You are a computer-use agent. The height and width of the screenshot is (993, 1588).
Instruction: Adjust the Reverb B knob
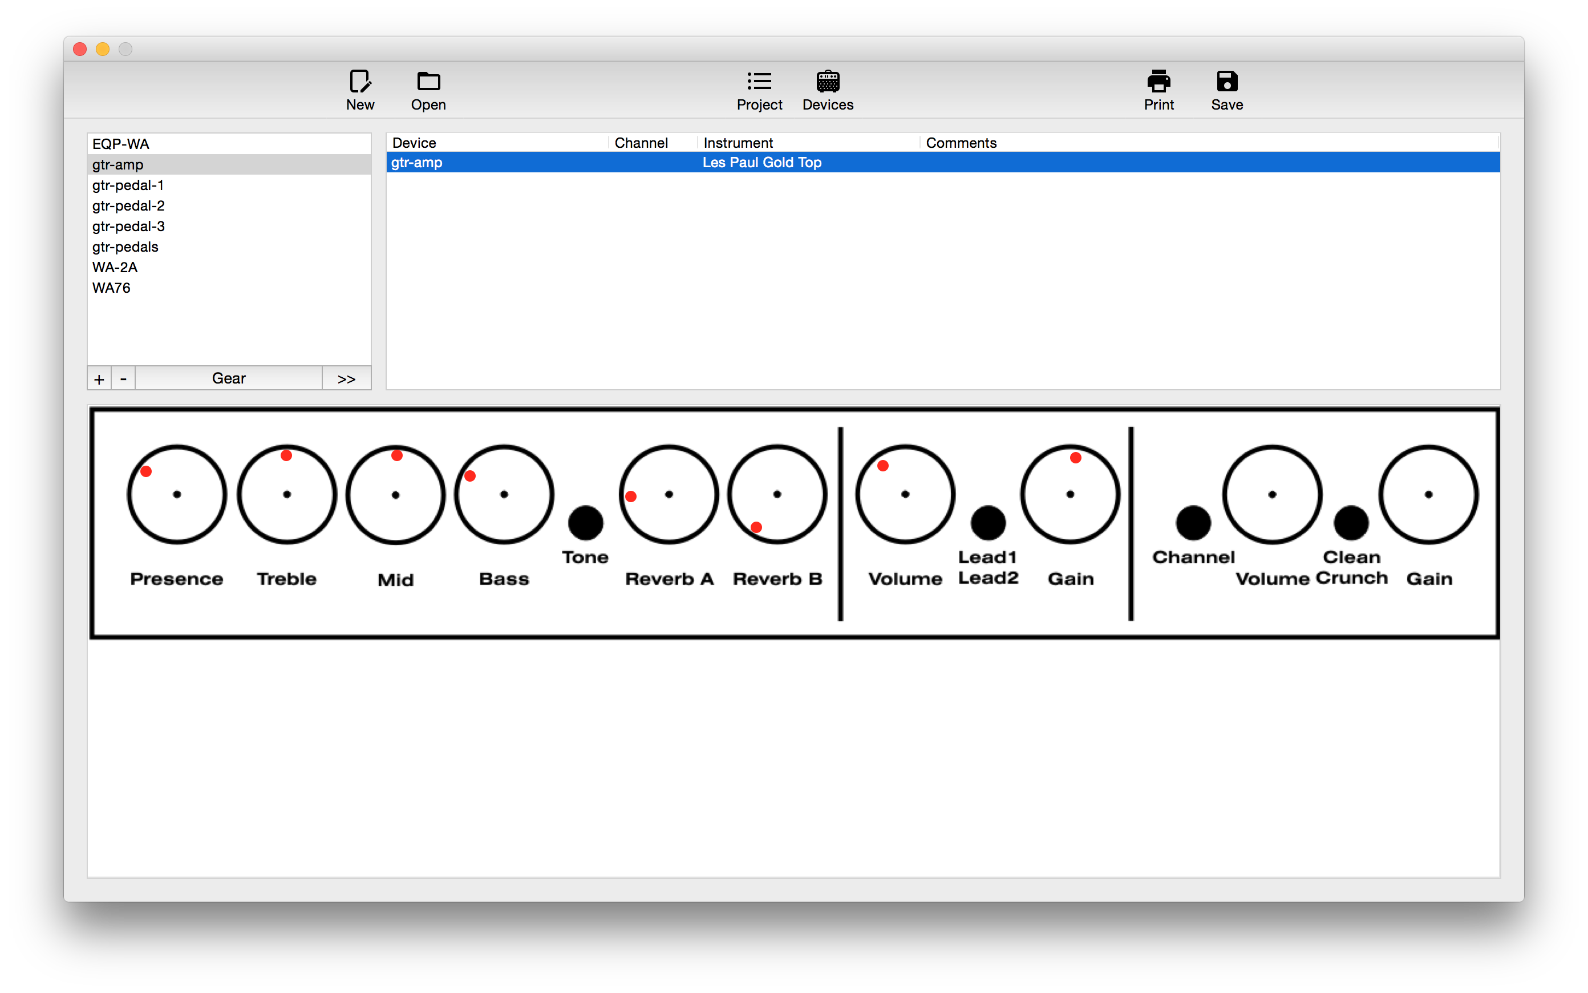click(x=777, y=495)
